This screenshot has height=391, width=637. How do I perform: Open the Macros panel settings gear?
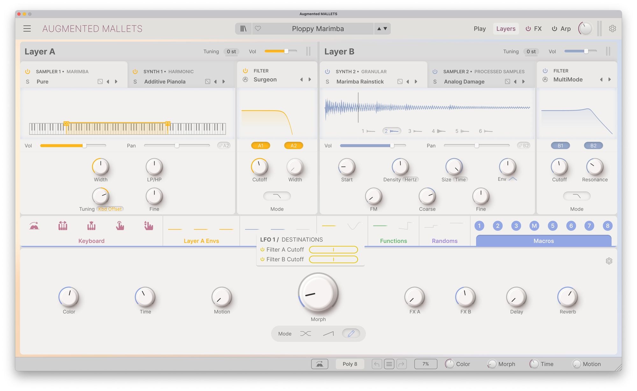[x=609, y=261]
